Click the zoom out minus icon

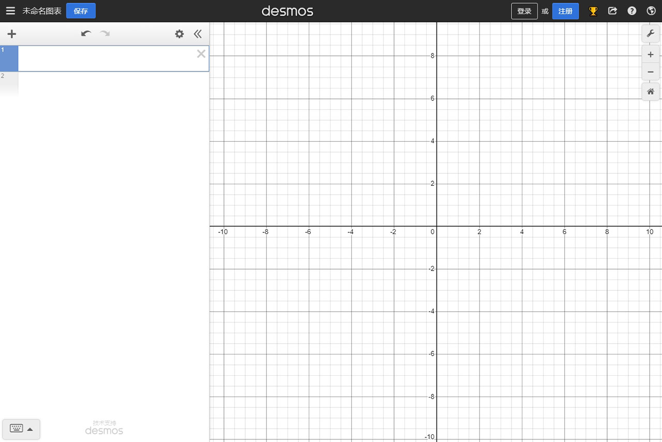[x=650, y=72]
